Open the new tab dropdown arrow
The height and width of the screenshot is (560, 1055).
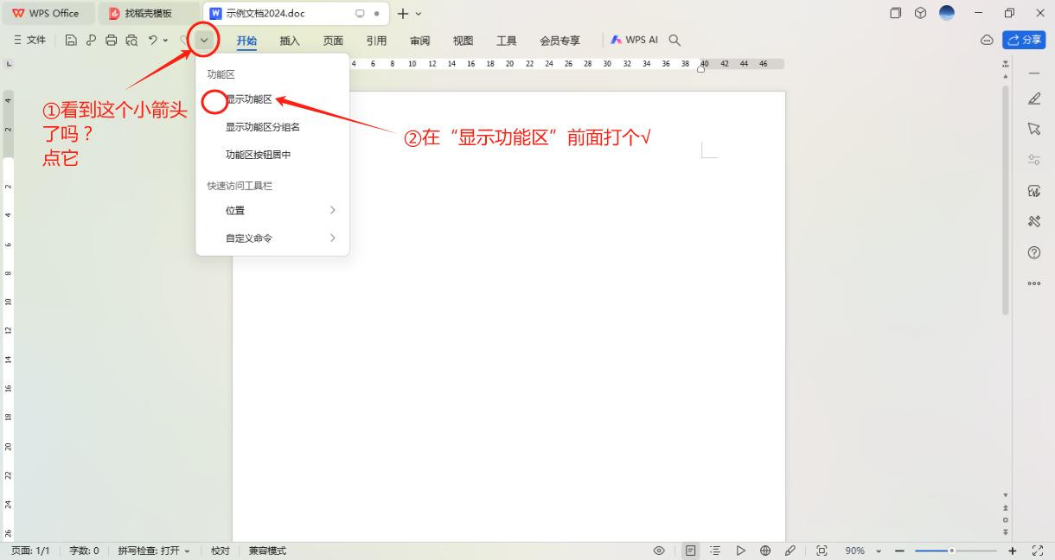[x=419, y=14]
